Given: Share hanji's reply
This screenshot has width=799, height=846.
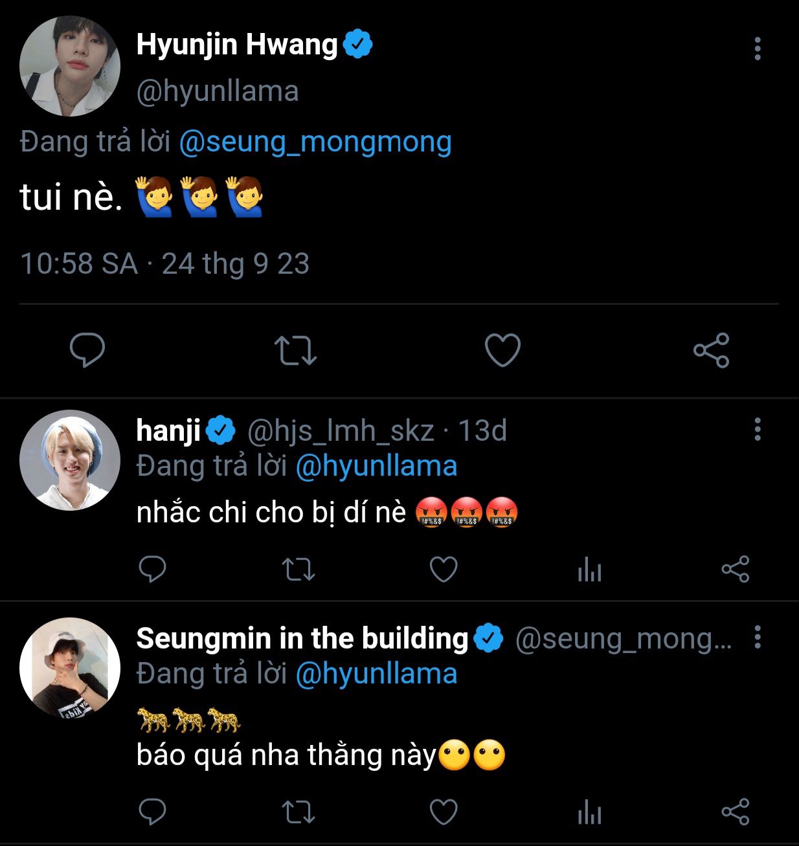Looking at the screenshot, I should [735, 570].
